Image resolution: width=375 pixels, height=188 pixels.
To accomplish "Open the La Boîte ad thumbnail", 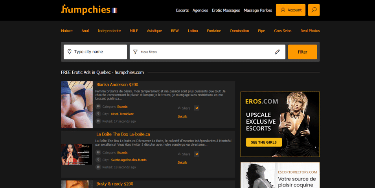I will coord(77,154).
